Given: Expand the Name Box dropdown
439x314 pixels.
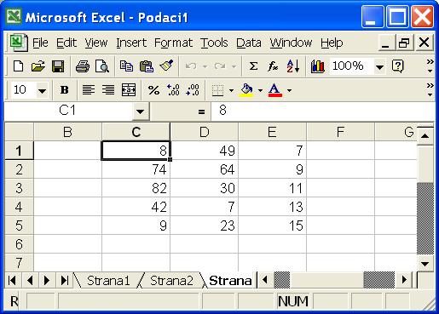Looking at the screenshot, I should coord(140,111).
